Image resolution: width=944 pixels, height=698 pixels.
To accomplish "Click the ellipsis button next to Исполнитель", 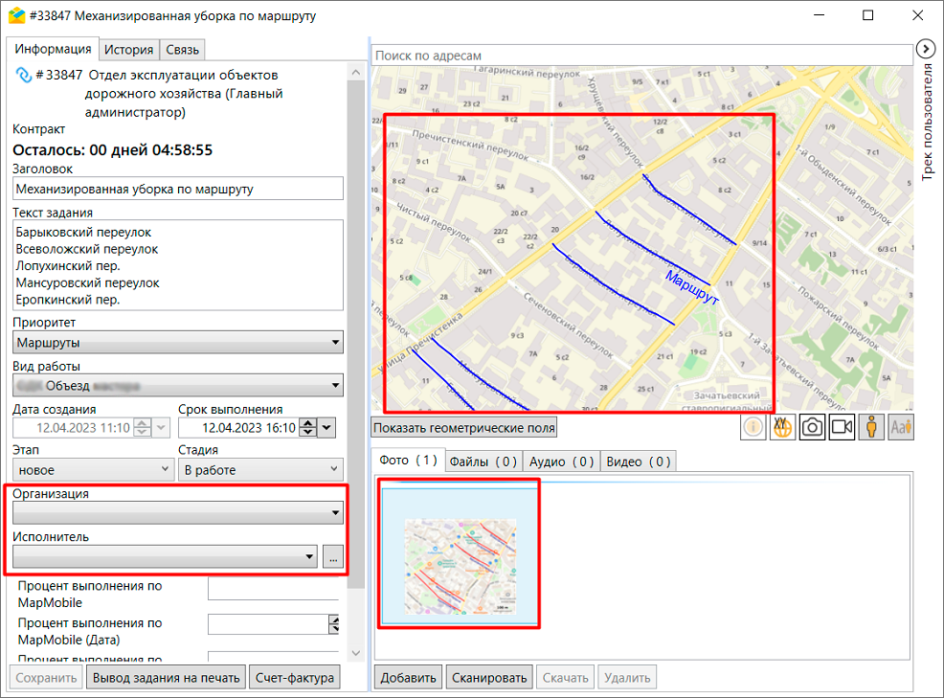I will pos(331,556).
